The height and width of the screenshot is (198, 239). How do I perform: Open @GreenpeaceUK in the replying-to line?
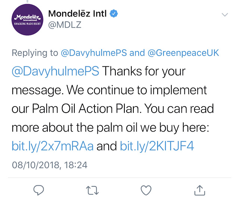pyautogui.click(x=183, y=53)
